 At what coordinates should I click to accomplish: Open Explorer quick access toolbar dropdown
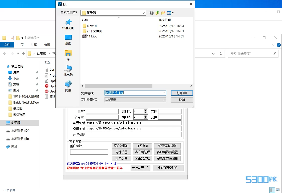tap(23, 38)
